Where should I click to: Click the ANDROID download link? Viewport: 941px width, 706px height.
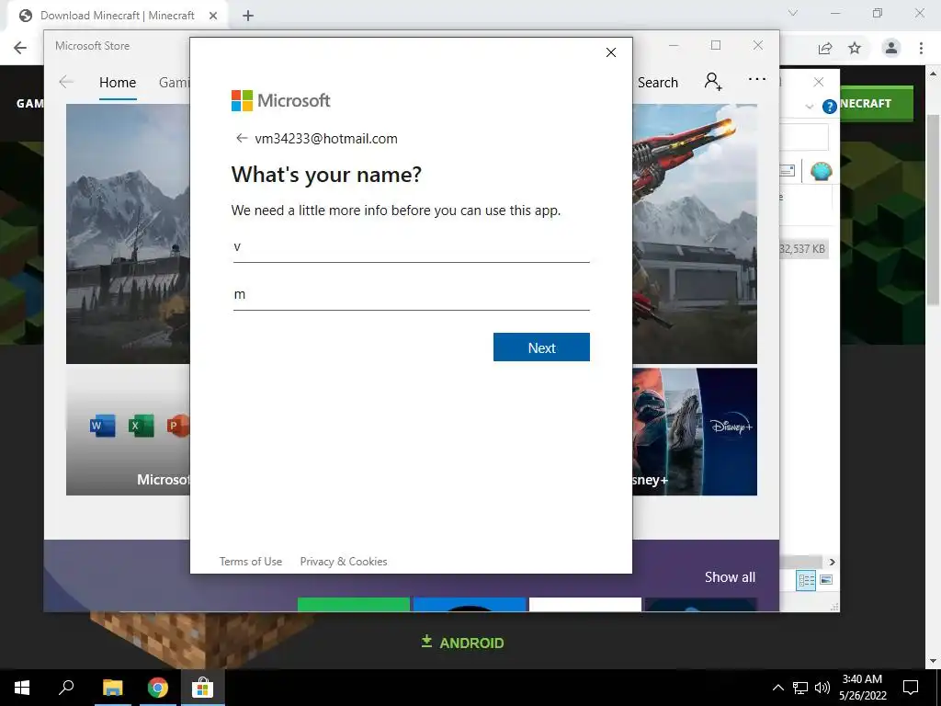coord(462,643)
